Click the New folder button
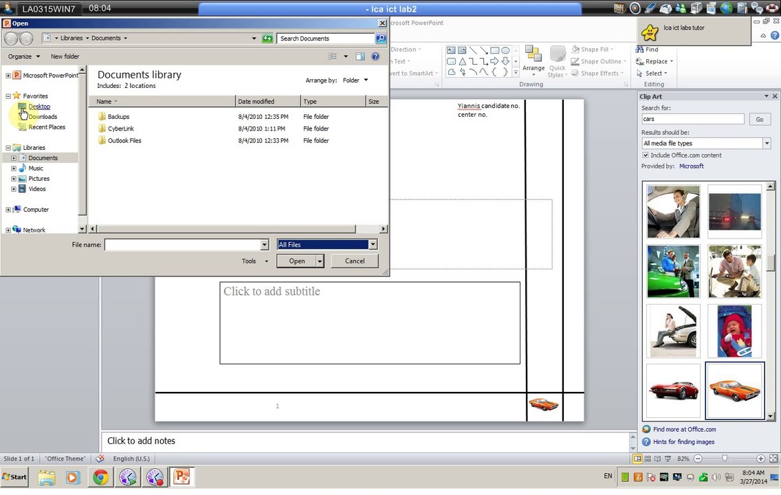This screenshot has width=781, height=495. click(x=65, y=56)
